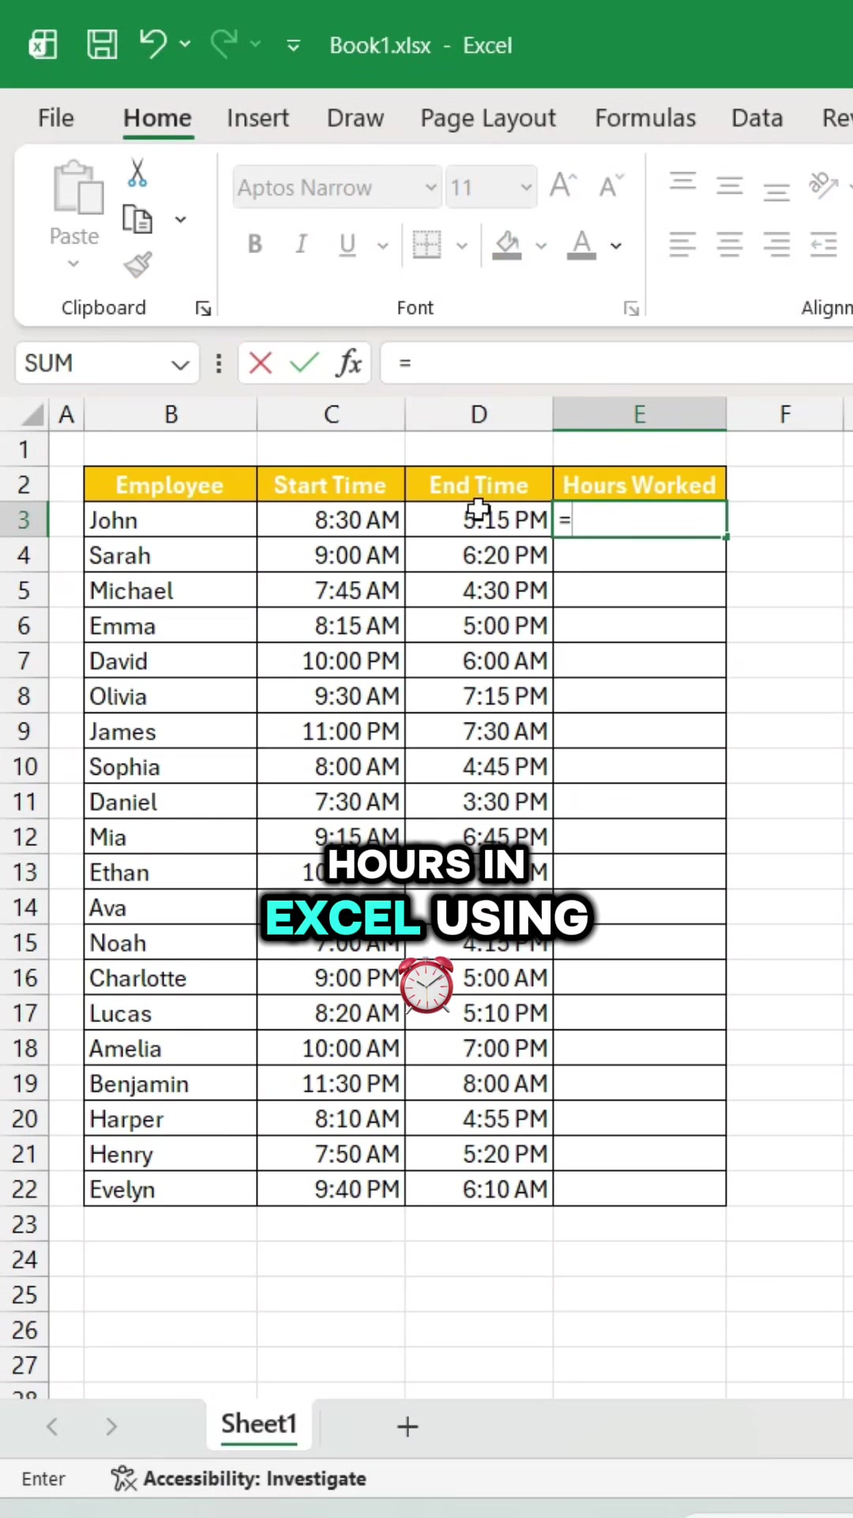
Task: Open the Borders dropdown arrow
Action: [462, 246]
